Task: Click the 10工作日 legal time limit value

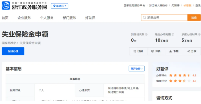Action: point(162,40)
